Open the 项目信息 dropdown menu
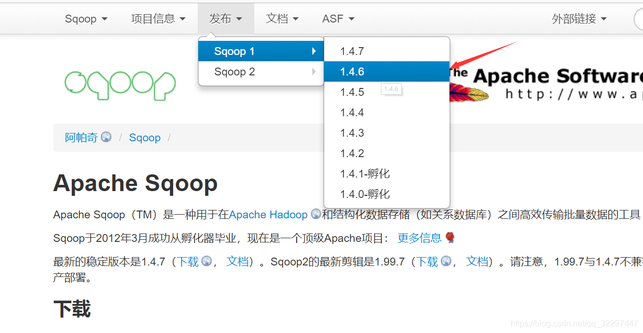This screenshot has height=333, width=643. click(158, 19)
